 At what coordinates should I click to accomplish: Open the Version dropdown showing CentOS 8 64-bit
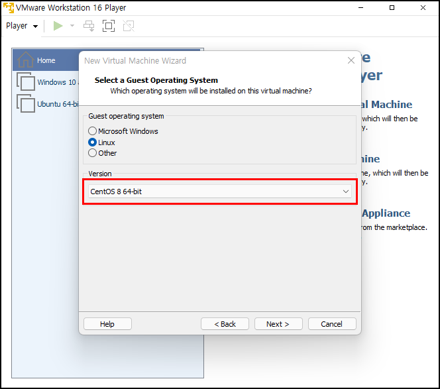220,192
